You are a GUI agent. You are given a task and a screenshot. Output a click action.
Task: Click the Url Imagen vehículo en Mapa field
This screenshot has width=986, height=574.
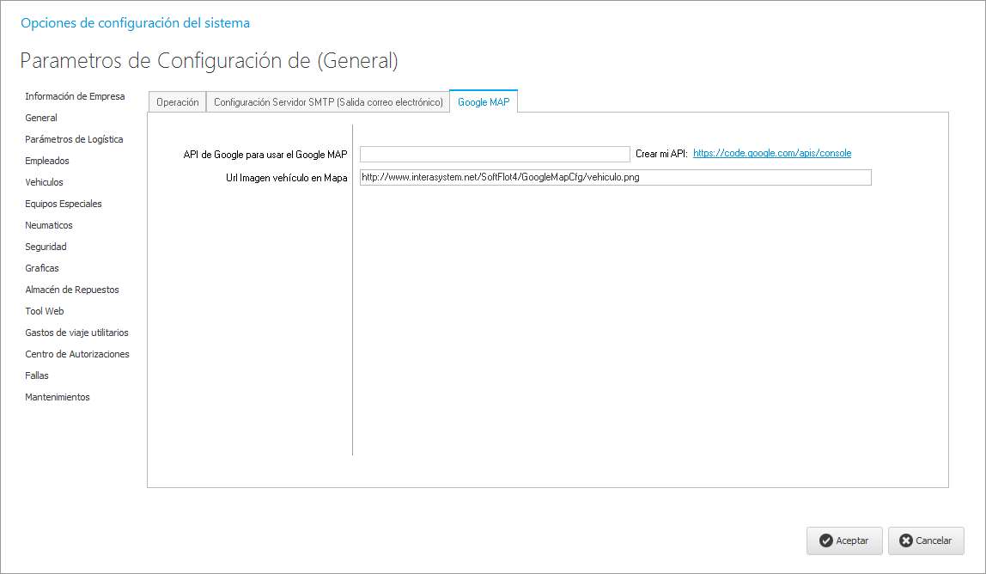pos(615,178)
